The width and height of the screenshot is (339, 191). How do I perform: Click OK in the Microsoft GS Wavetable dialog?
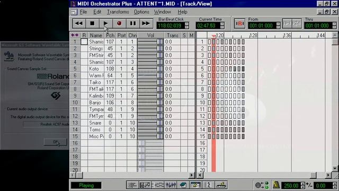pos(56,142)
